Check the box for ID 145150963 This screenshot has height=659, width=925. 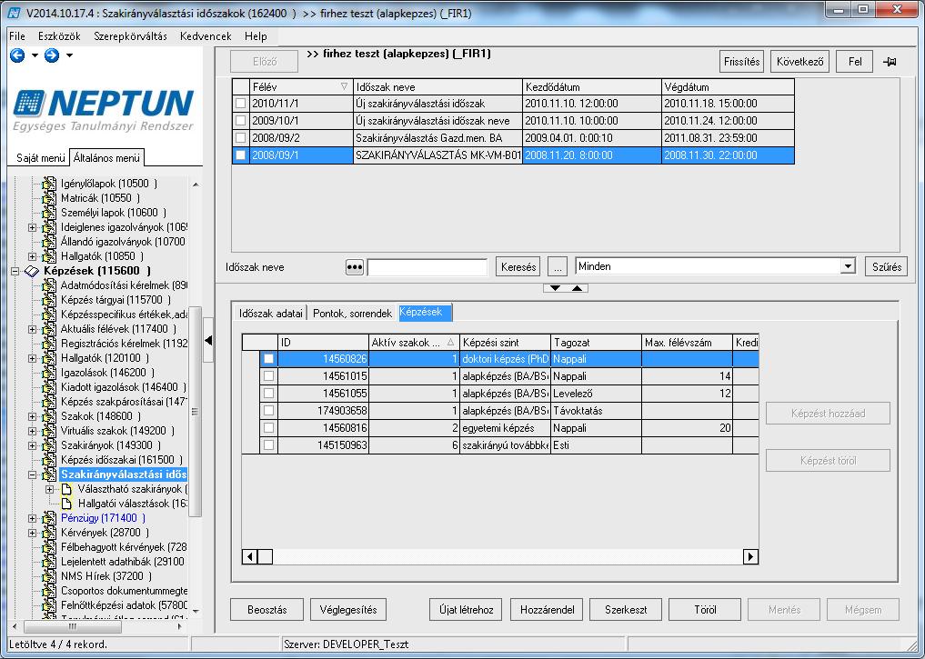[269, 445]
